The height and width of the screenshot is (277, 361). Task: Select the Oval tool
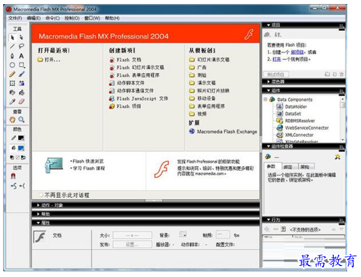pos(12,65)
